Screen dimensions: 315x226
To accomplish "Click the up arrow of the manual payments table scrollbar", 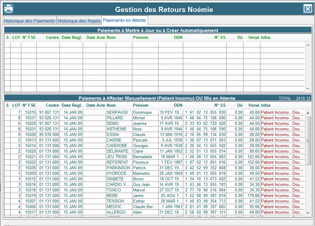I will [308, 113].
